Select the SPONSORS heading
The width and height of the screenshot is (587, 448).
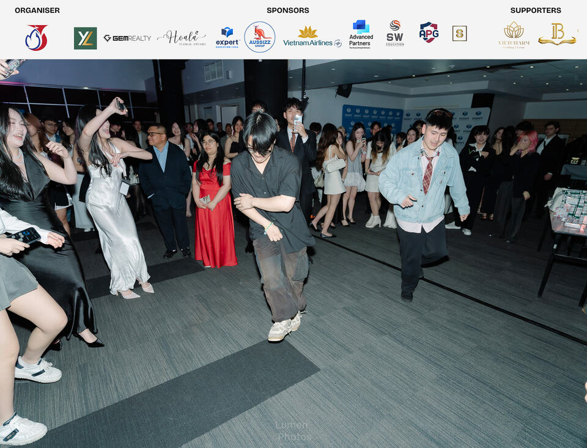288,10
